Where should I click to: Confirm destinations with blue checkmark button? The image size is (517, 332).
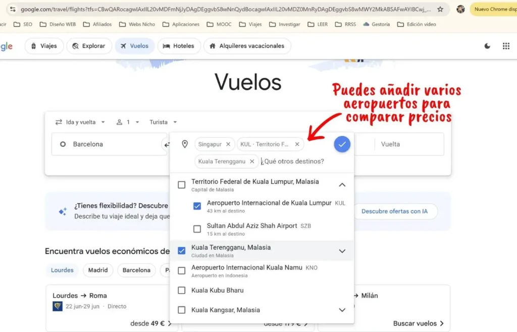coord(342,144)
